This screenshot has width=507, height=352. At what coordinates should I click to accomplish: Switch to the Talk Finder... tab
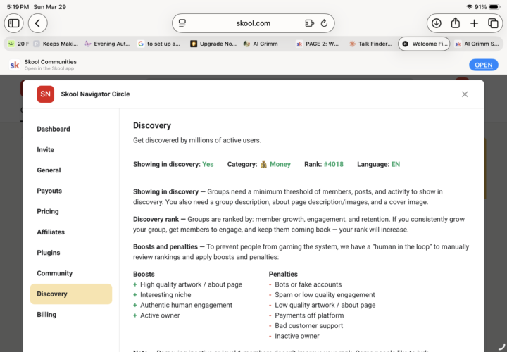click(x=370, y=44)
